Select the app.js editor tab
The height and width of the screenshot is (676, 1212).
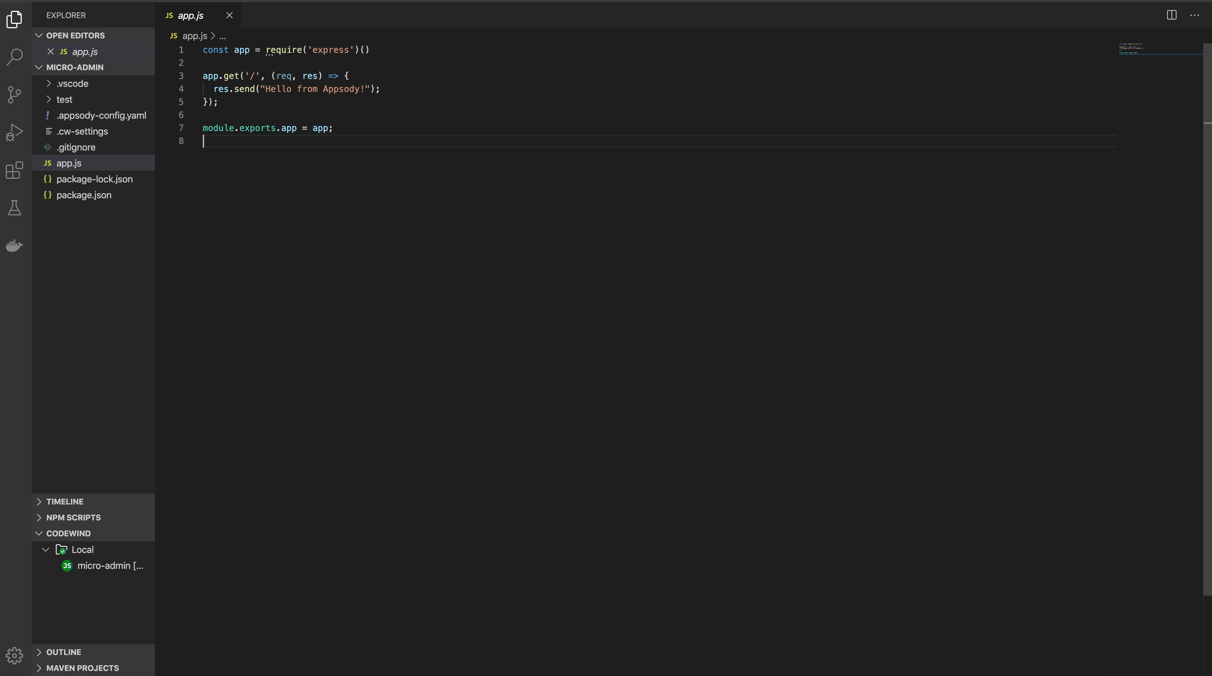pyautogui.click(x=190, y=16)
